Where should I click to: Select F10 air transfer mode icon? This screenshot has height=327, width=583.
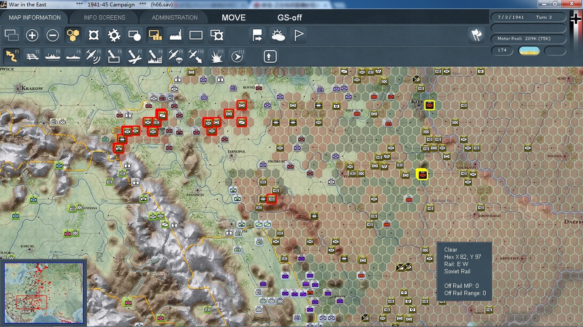[x=196, y=56]
